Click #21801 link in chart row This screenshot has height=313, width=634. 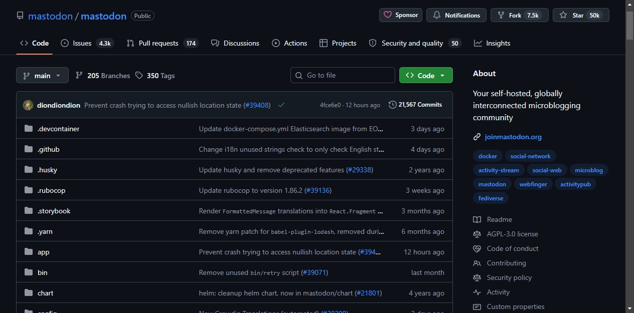point(368,293)
